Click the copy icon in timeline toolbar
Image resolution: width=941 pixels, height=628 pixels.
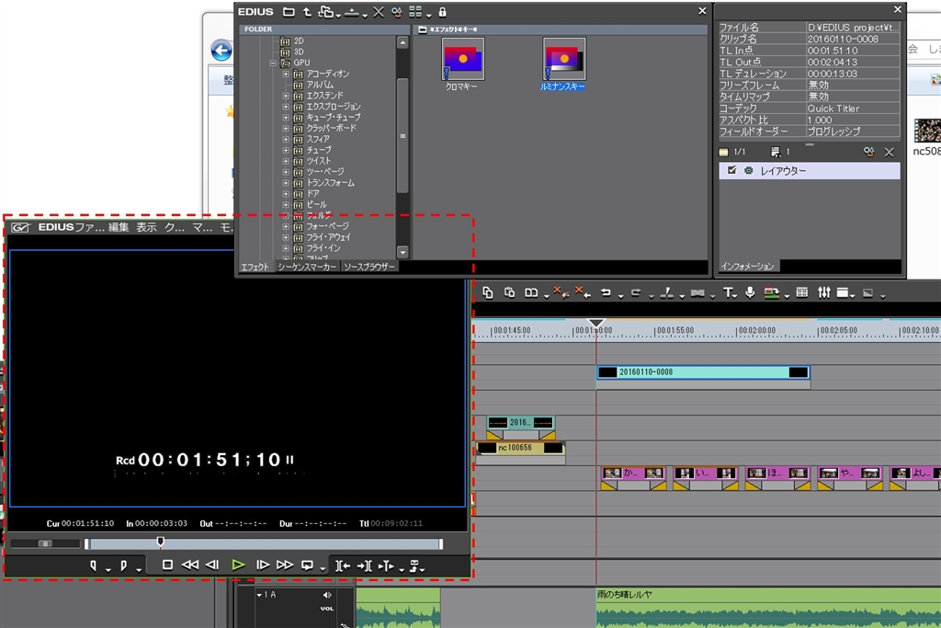pos(487,292)
